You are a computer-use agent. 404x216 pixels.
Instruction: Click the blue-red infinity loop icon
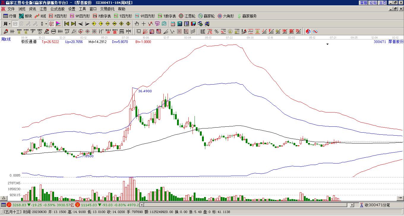point(315,31)
